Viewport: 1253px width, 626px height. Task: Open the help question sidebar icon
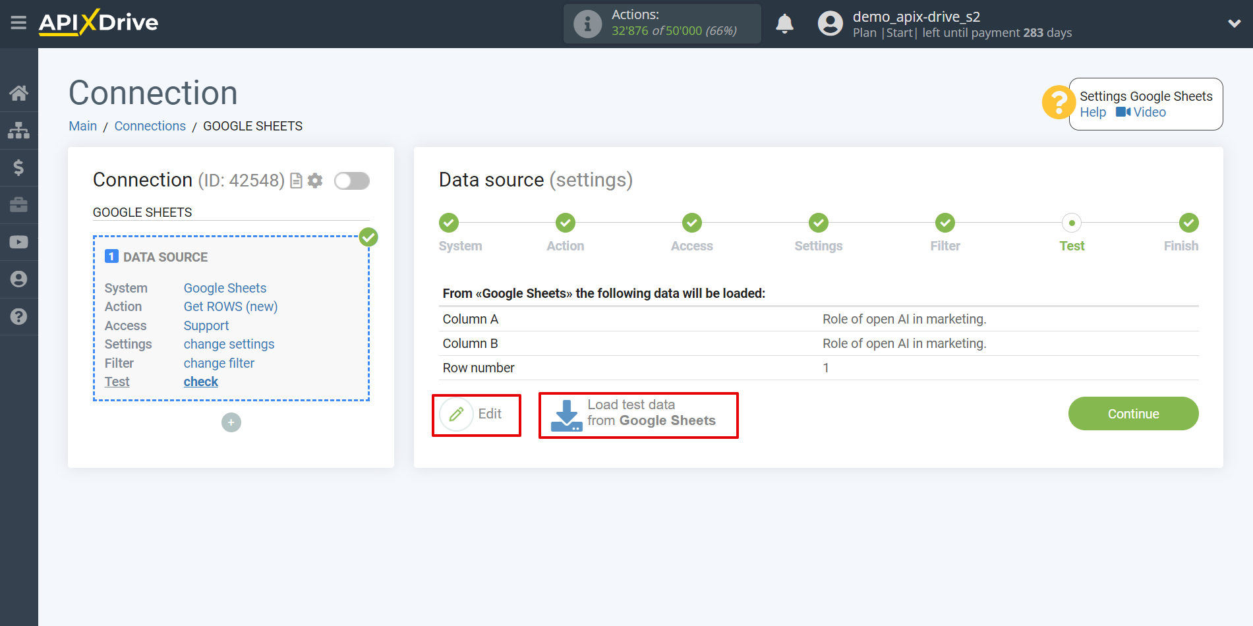(18, 317)
